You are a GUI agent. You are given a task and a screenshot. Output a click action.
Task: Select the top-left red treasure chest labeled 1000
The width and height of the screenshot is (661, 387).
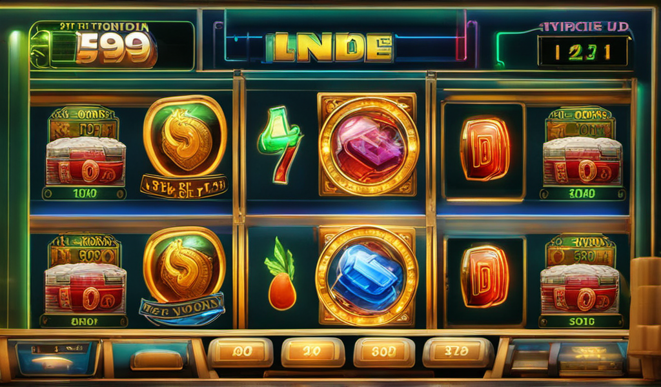point(85,152)
